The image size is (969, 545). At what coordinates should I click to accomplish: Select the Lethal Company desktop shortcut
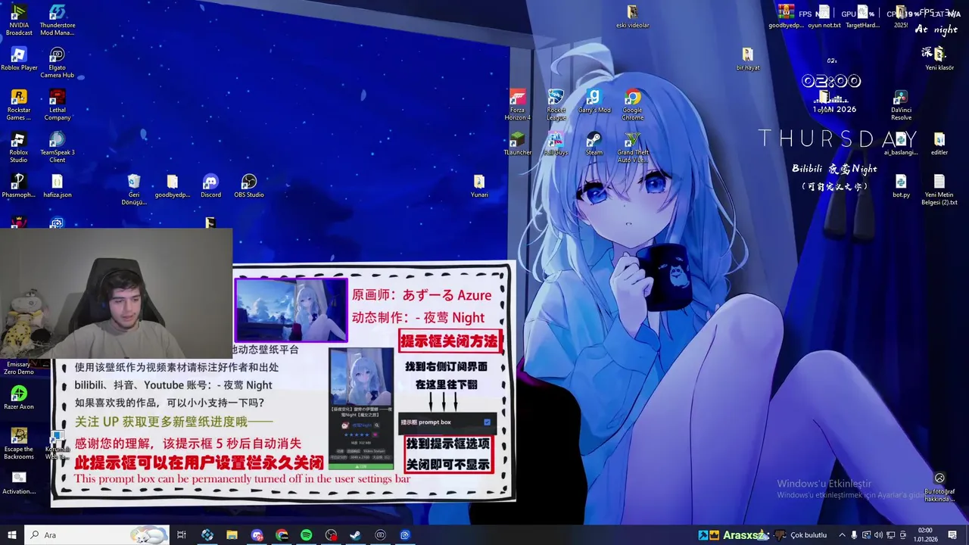(x=58, y=104)
